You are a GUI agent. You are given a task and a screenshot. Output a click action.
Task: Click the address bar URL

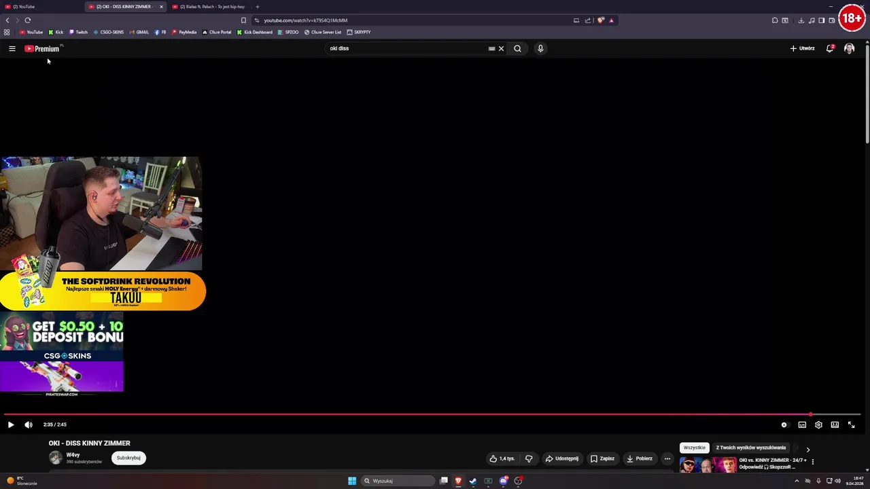(x=306, y=20)
